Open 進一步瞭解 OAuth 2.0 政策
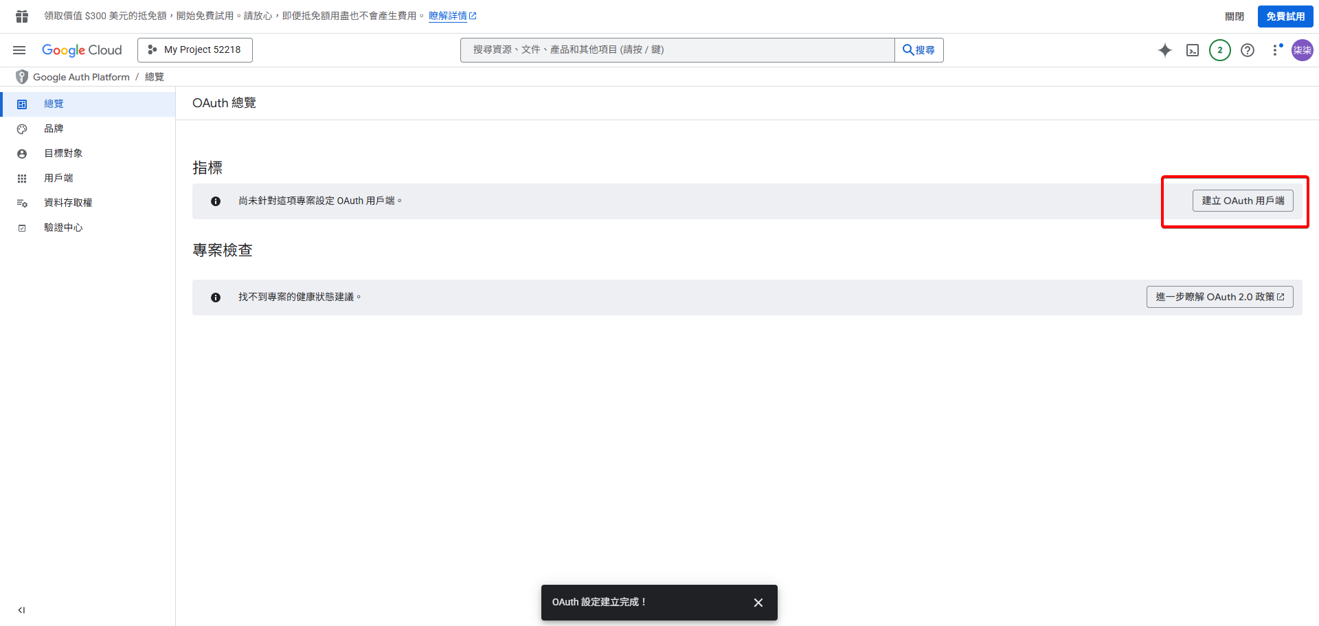Viewport: 1319px width, 626px height. (x=1219, y=296)
